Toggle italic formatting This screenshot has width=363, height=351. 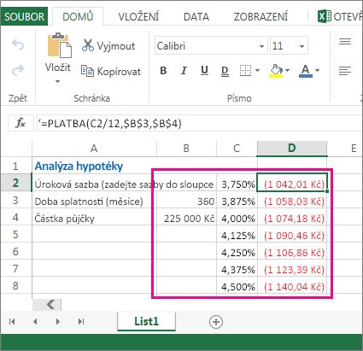click(184, 70)
